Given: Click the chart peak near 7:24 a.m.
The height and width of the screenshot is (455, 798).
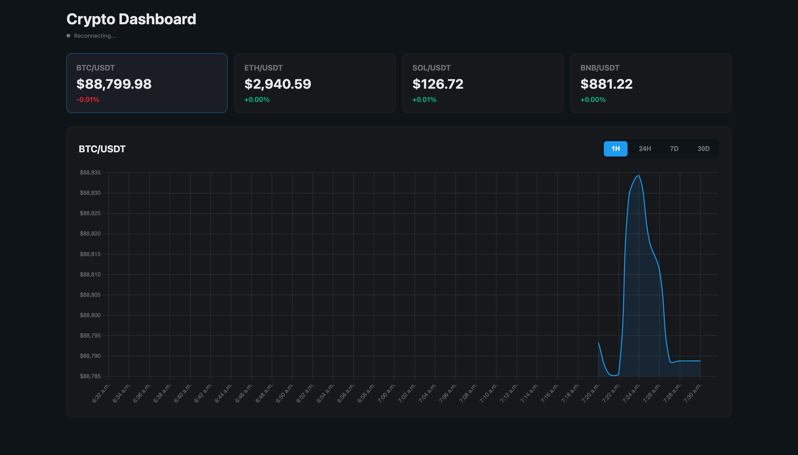Looking at the screenshot, I should [638, 176].
